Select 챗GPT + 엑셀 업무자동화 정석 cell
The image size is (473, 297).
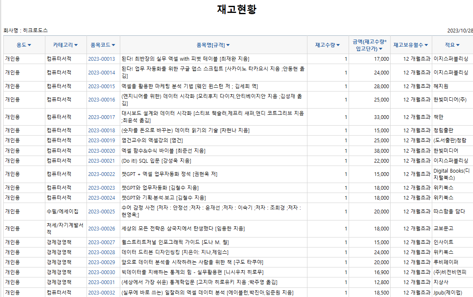[x=213, y=174]
